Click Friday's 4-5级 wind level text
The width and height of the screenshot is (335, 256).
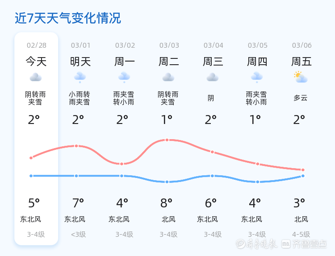(301, 234)
